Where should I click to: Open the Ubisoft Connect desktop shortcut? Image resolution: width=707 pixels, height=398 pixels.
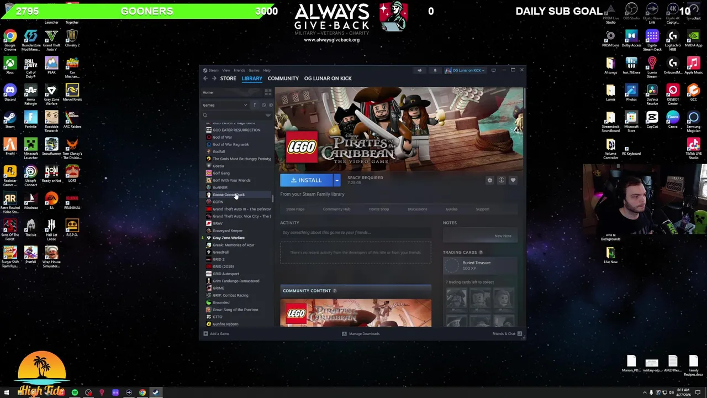pos(30,176)
